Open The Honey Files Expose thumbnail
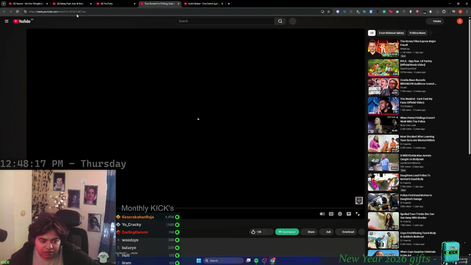 pos(383,49)
